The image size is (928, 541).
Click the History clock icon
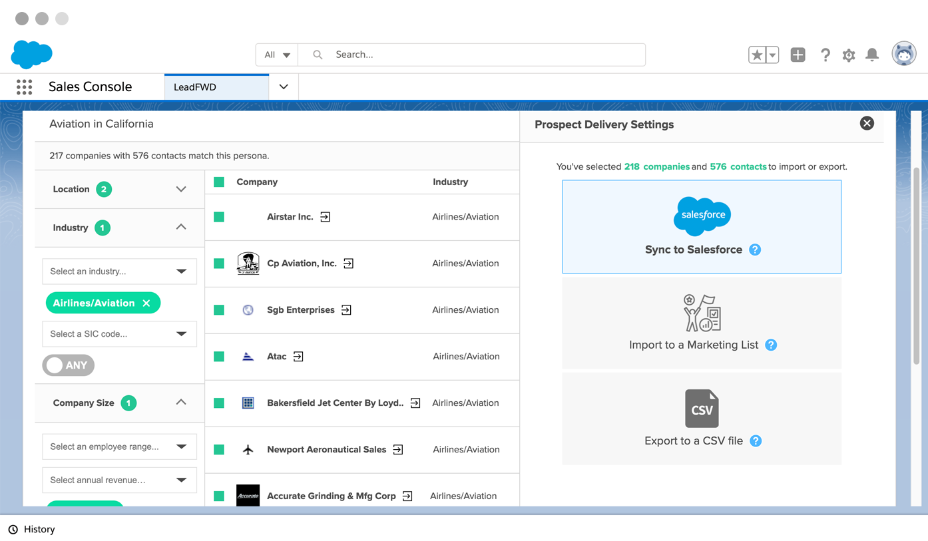click(x=13, y=530)
